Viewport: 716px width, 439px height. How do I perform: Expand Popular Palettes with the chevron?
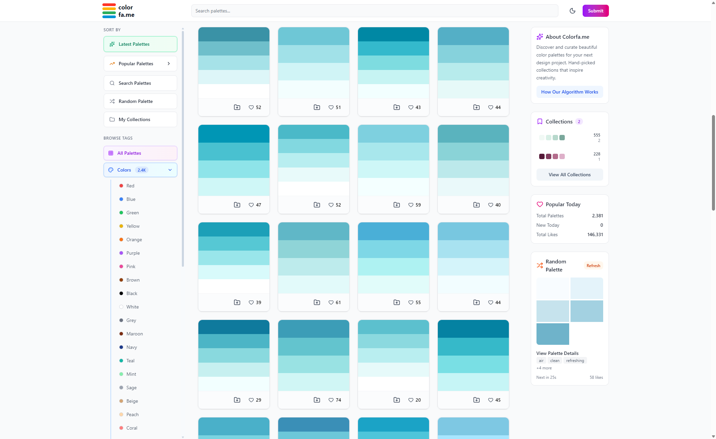point(169,64)
